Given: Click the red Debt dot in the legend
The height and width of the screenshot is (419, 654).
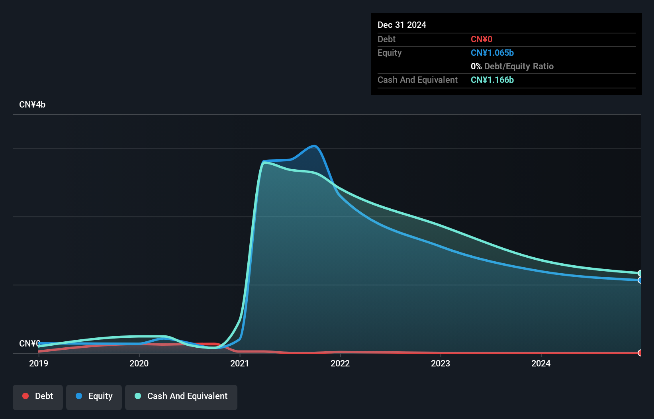Looking at the screenshot, I should click(x=25, y=396).
